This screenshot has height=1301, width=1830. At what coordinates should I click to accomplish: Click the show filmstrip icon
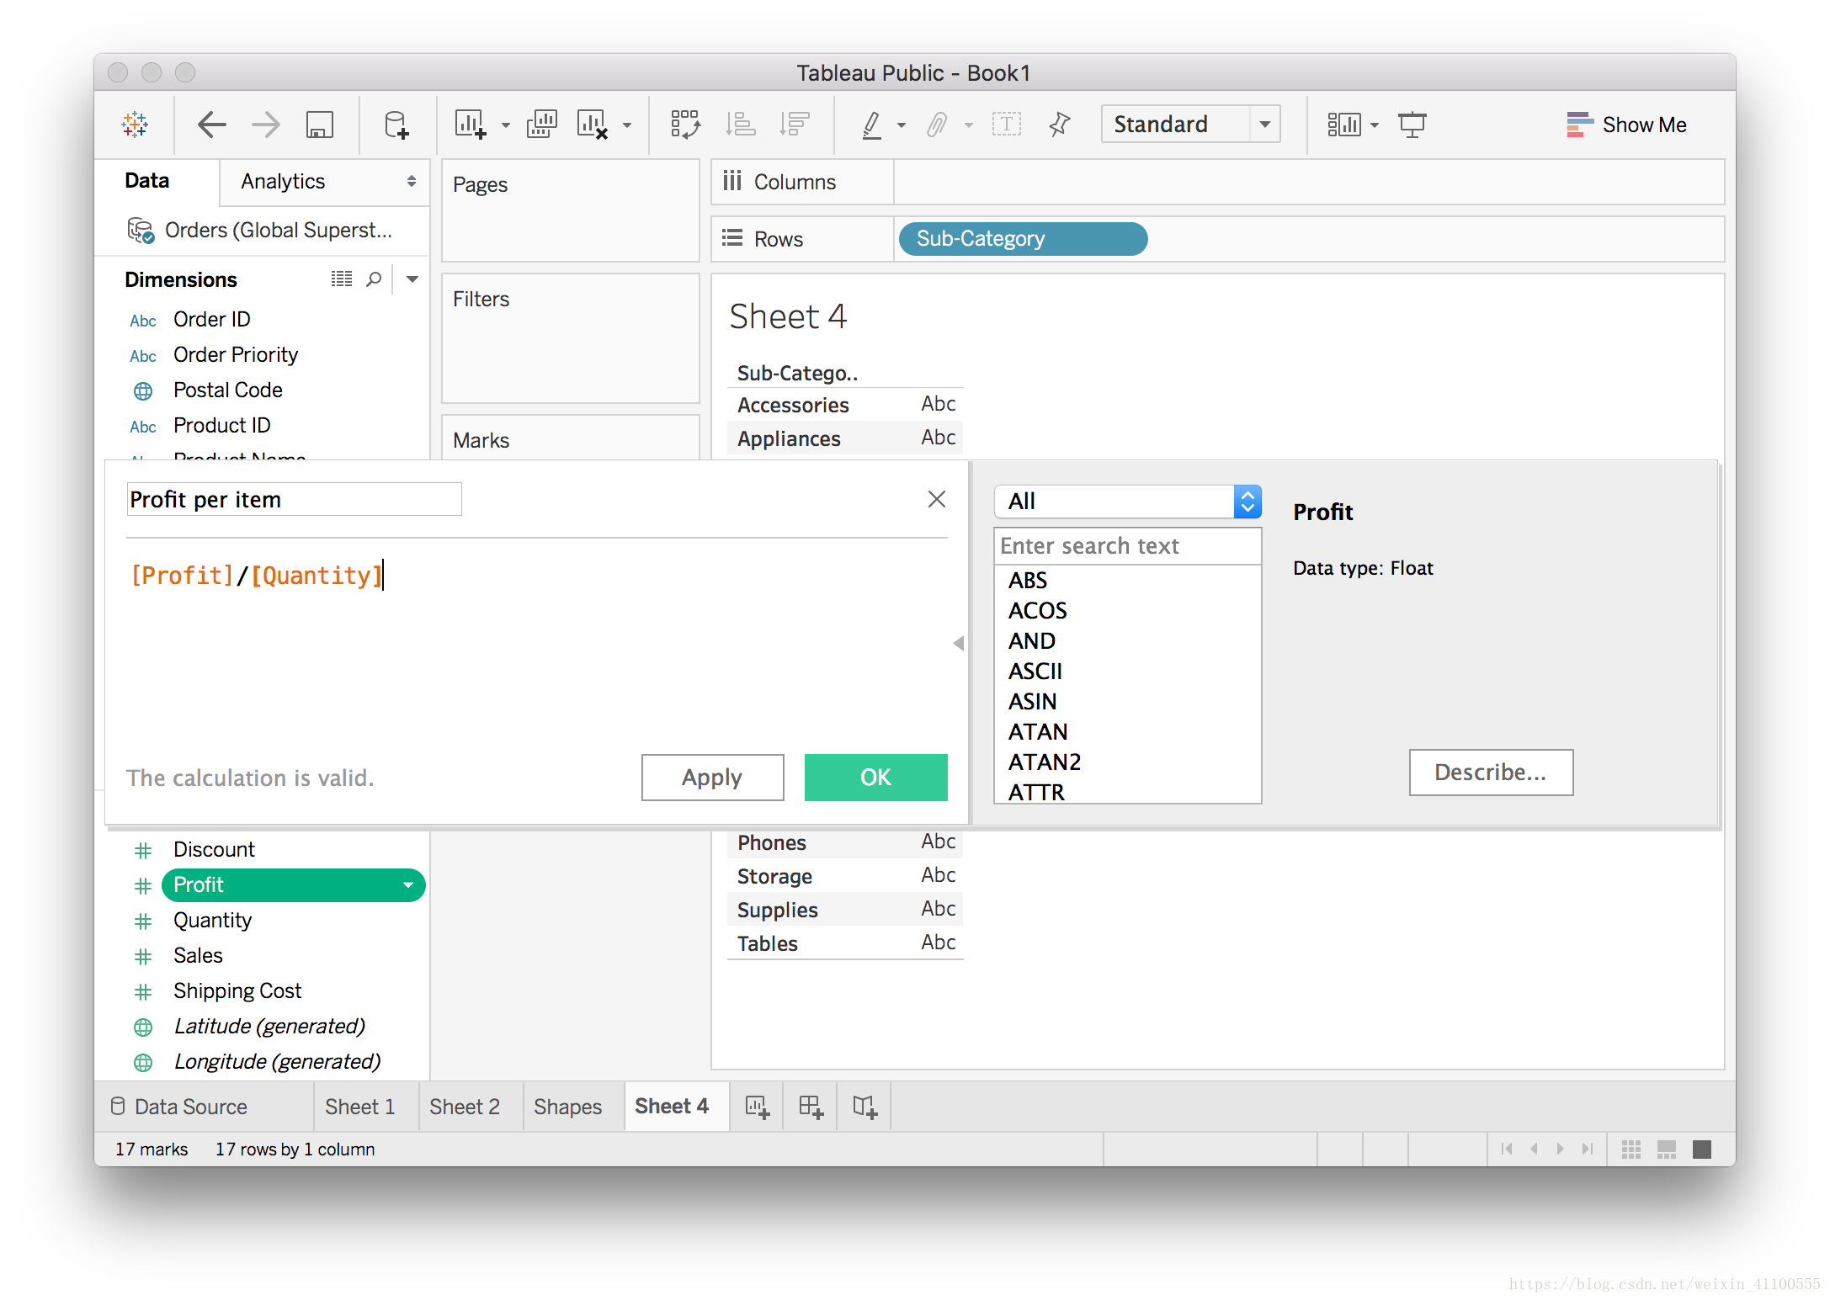[x=1667, y=1150]
